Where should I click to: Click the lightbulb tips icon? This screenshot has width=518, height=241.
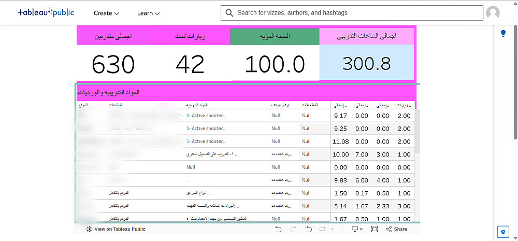pos(503,33)
